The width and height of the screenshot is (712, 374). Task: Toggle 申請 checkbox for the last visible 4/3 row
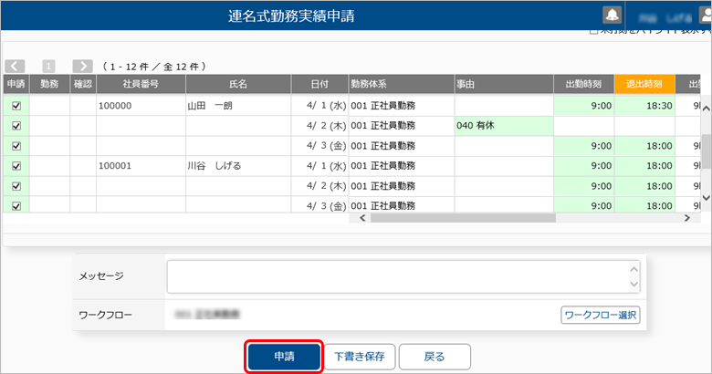[x=16, y=206]
